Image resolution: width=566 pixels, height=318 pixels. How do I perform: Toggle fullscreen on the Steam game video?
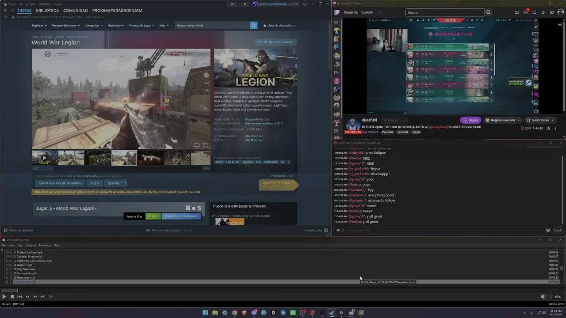click(x=205, y=145)
